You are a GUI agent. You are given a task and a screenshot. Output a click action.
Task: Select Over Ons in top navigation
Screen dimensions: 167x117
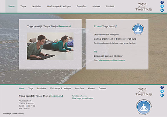point(82,6)
